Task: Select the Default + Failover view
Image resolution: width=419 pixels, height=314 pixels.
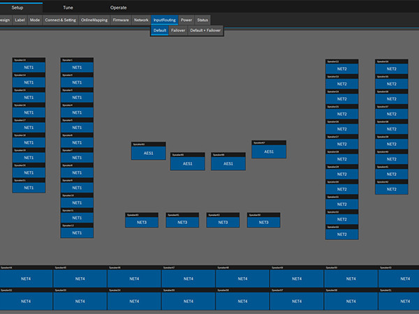Action: click(205, 31)
